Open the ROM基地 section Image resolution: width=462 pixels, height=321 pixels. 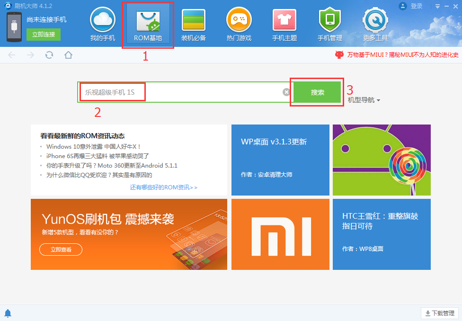[148, 25]
